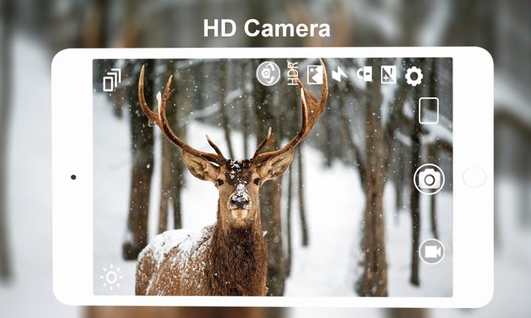Toggle the flash lightning icon
531x318 pixels.
coord(339,75)
